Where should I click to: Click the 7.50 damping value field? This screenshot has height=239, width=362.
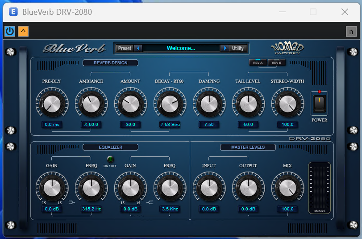point(209,125)
